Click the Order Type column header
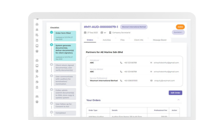The image size is (224, 120). [x=93, y=110]
